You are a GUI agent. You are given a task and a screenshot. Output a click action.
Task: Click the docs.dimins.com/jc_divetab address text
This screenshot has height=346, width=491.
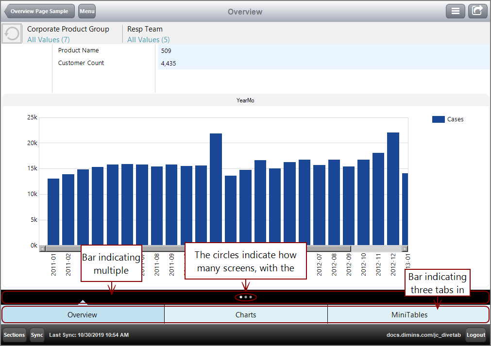pos(424,335)
